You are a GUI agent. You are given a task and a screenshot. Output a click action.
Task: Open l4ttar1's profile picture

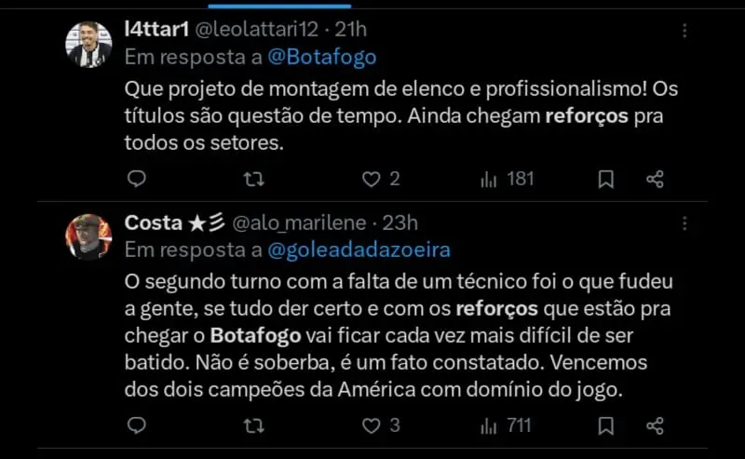(88, 44)
